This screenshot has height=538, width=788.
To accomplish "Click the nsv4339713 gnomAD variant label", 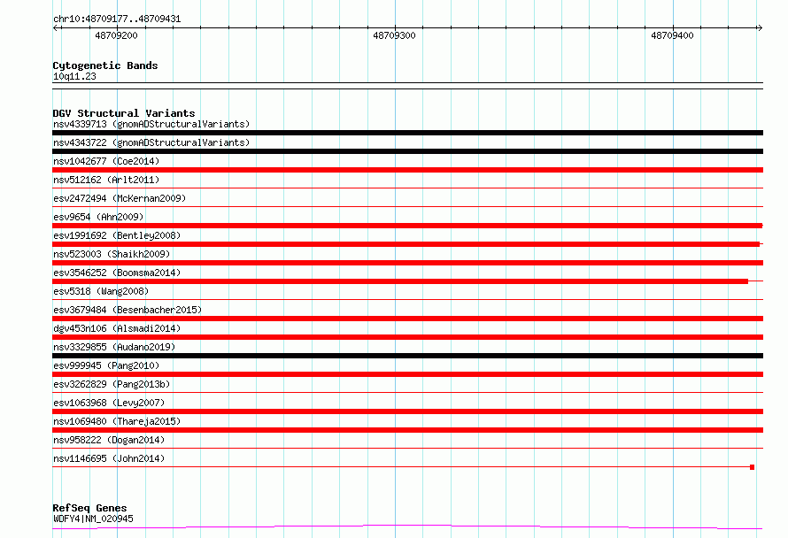I will point(151,124).
